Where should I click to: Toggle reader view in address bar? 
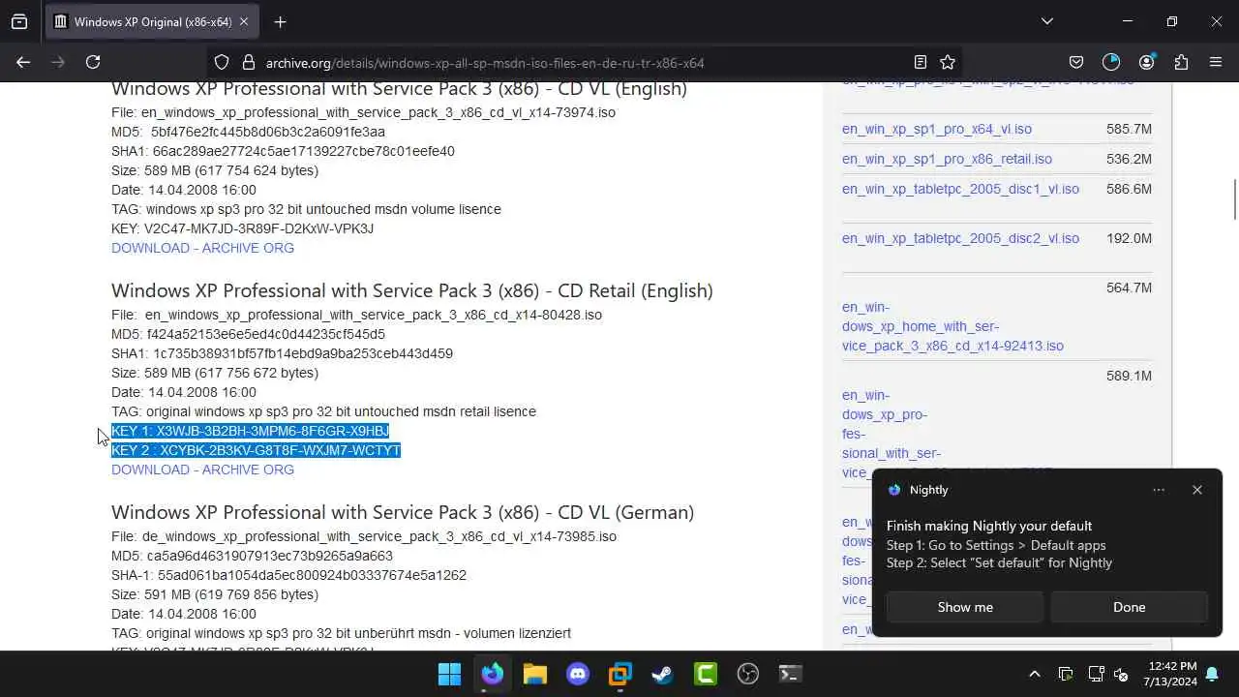921,62
